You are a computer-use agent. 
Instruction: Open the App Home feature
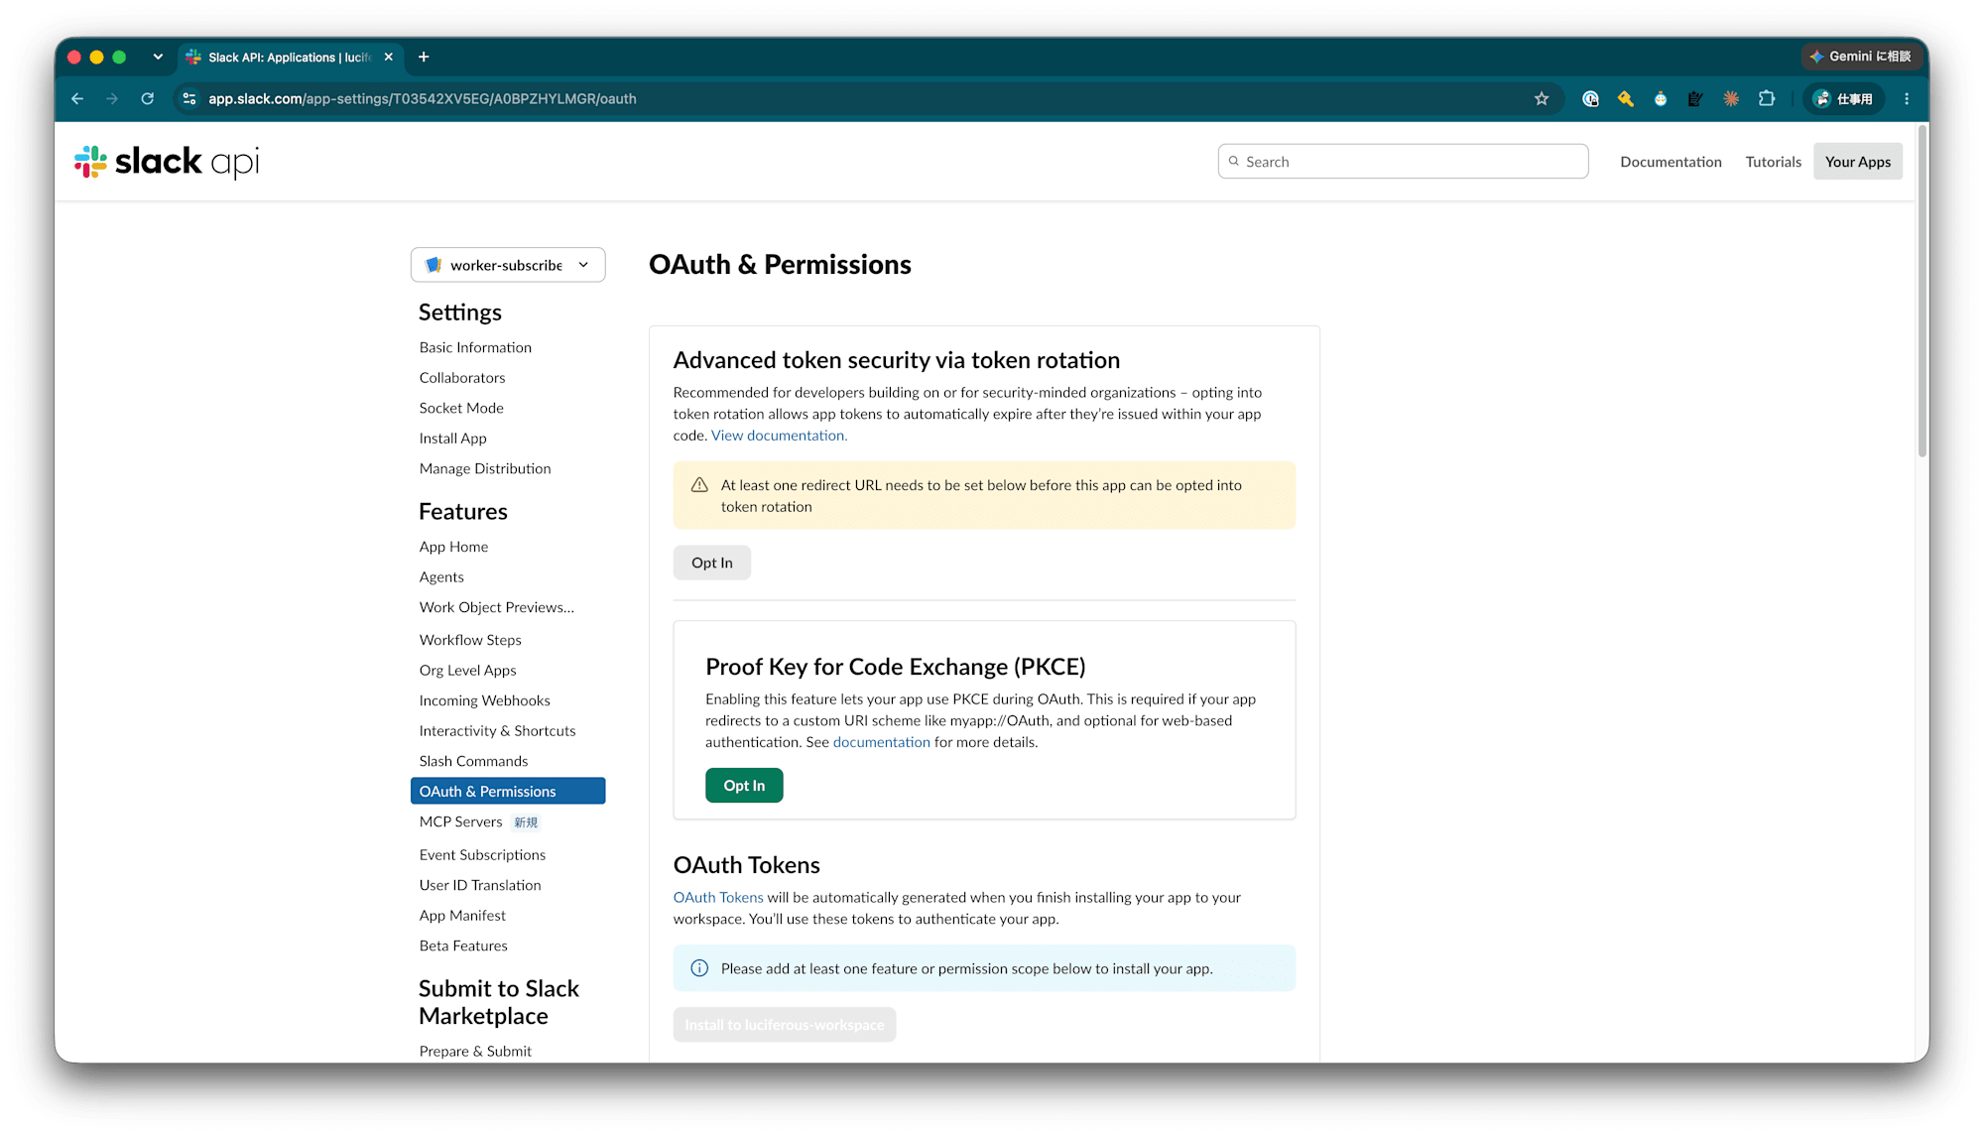(453, 547)
